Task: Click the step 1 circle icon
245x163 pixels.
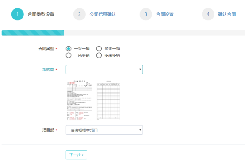Action: [18, 14]
